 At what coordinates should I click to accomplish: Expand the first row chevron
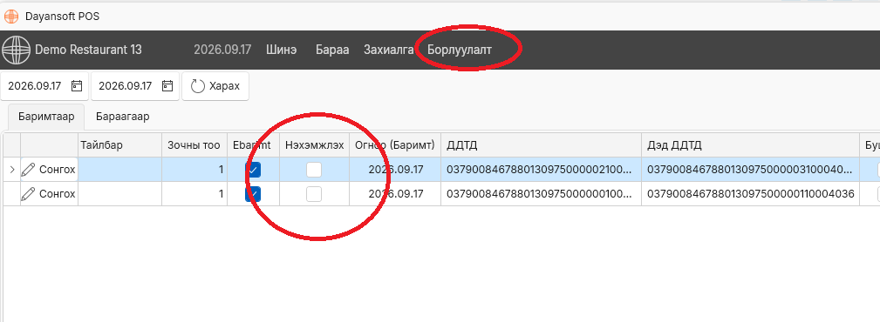[12, 169]
